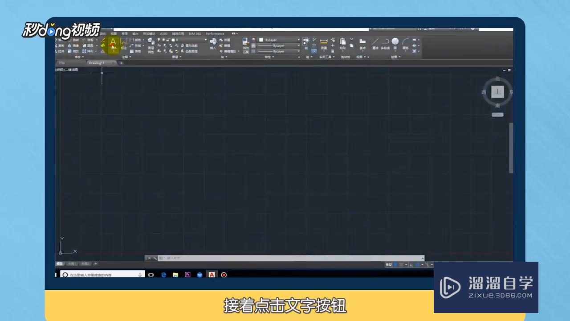Expand the 实用工具 (Utilities) panel
Screen dimensions: 570x321
click(327, 57)
